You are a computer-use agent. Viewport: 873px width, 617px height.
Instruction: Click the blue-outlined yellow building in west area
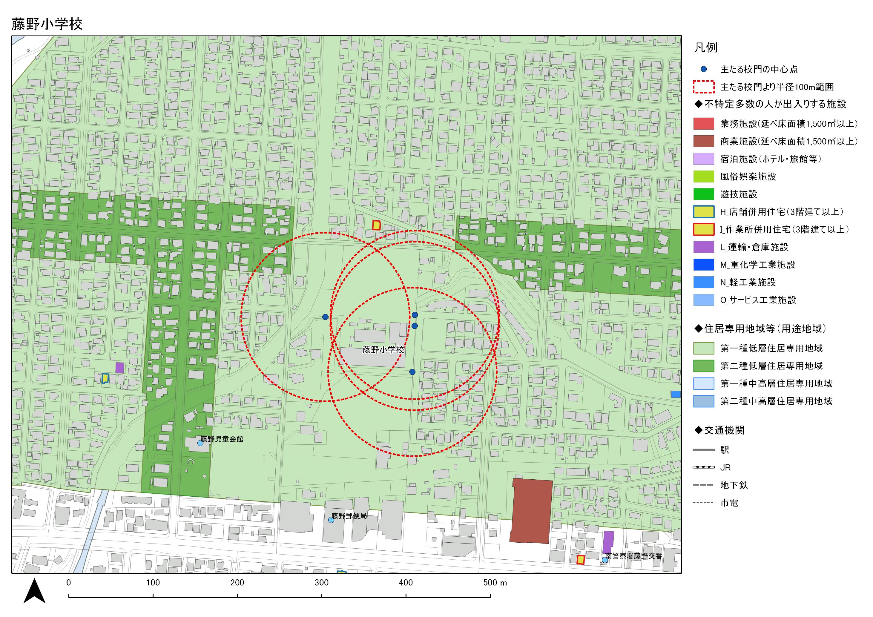105,378
